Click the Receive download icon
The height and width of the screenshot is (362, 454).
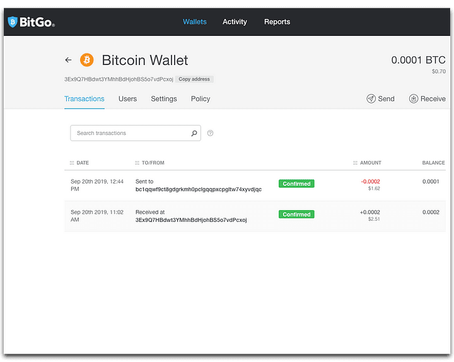click(x=414, y=99)
